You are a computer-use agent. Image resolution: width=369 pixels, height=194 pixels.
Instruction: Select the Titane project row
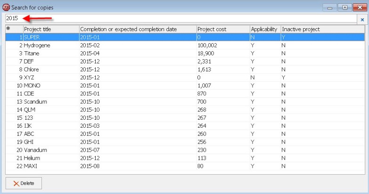185,53
